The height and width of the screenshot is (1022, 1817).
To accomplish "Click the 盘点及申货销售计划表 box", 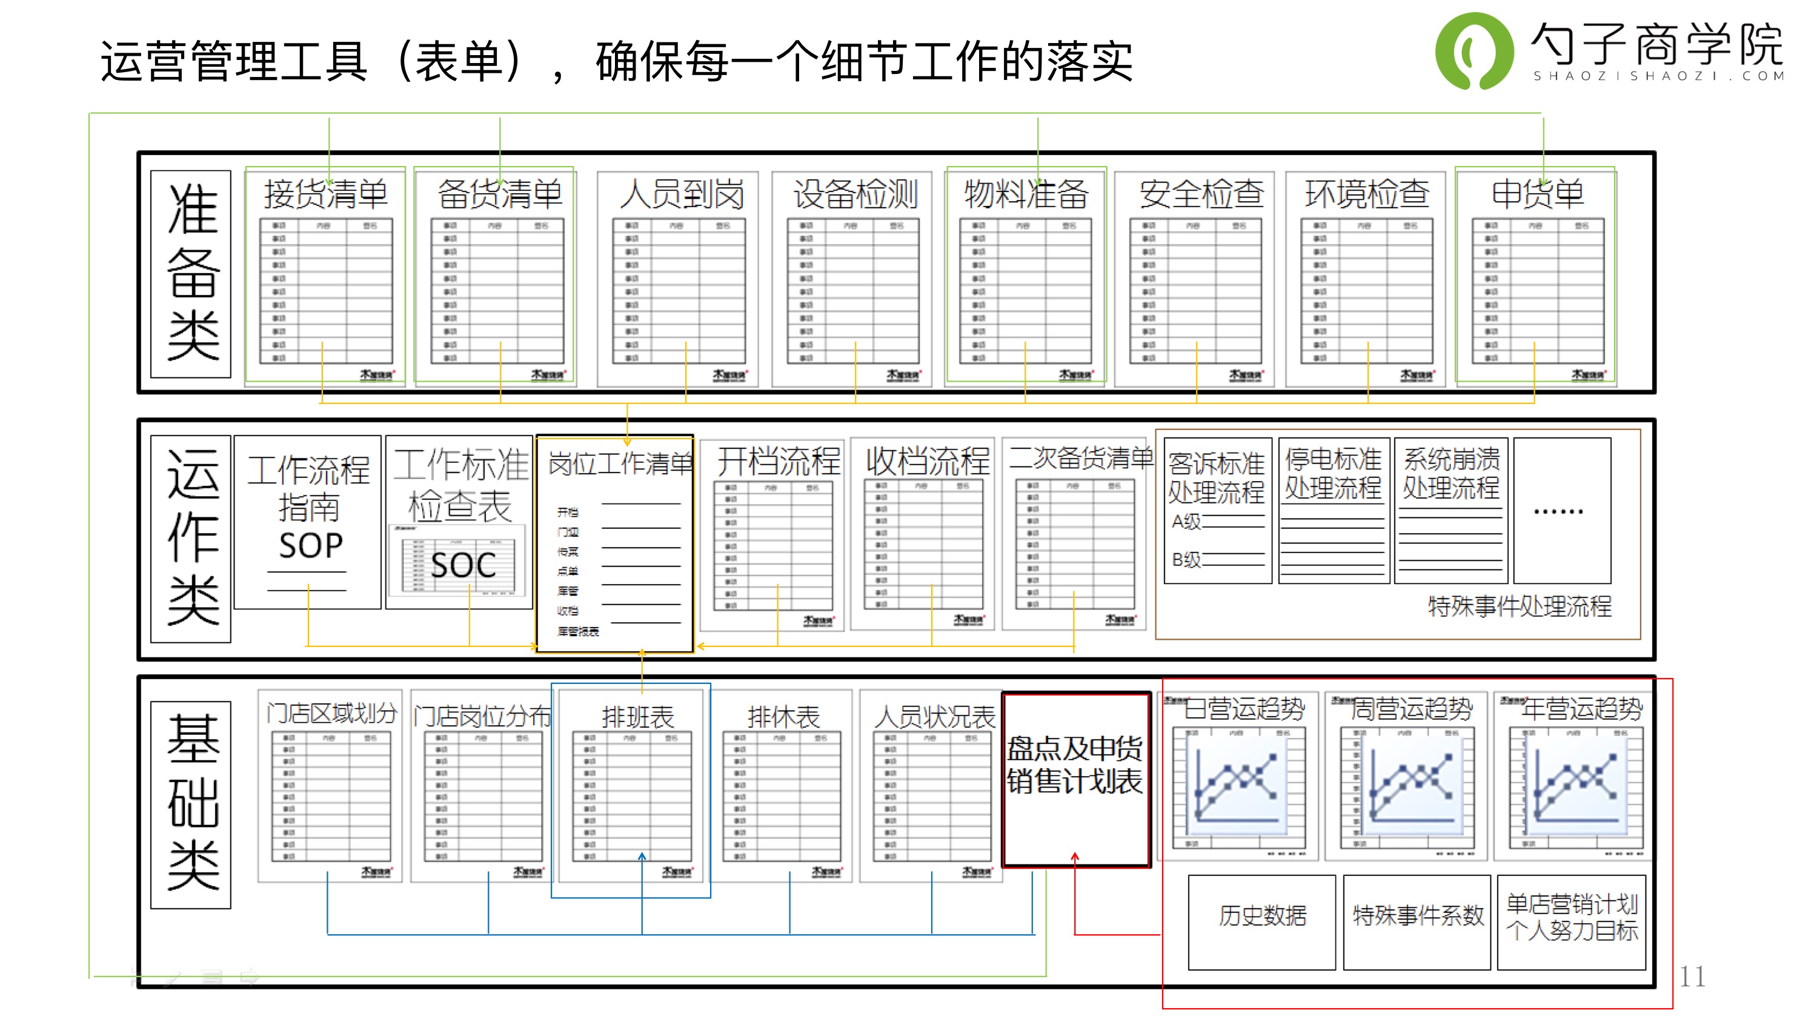I will pos(1077,779).
